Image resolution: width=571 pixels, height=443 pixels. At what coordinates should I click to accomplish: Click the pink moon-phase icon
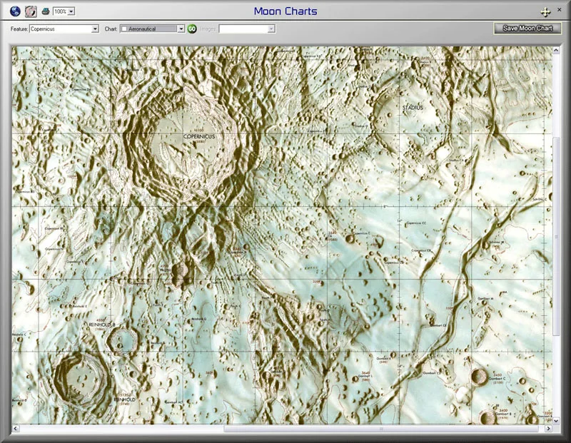[x=31, y=11]
